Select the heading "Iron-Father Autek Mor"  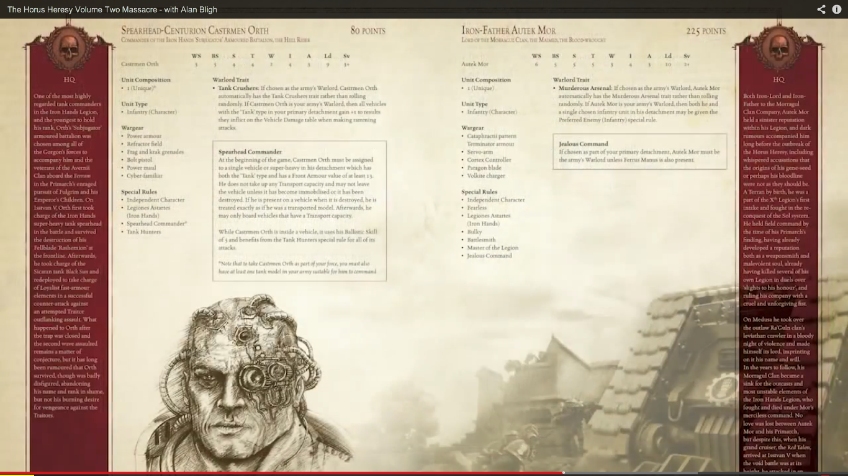coord(508,30)
